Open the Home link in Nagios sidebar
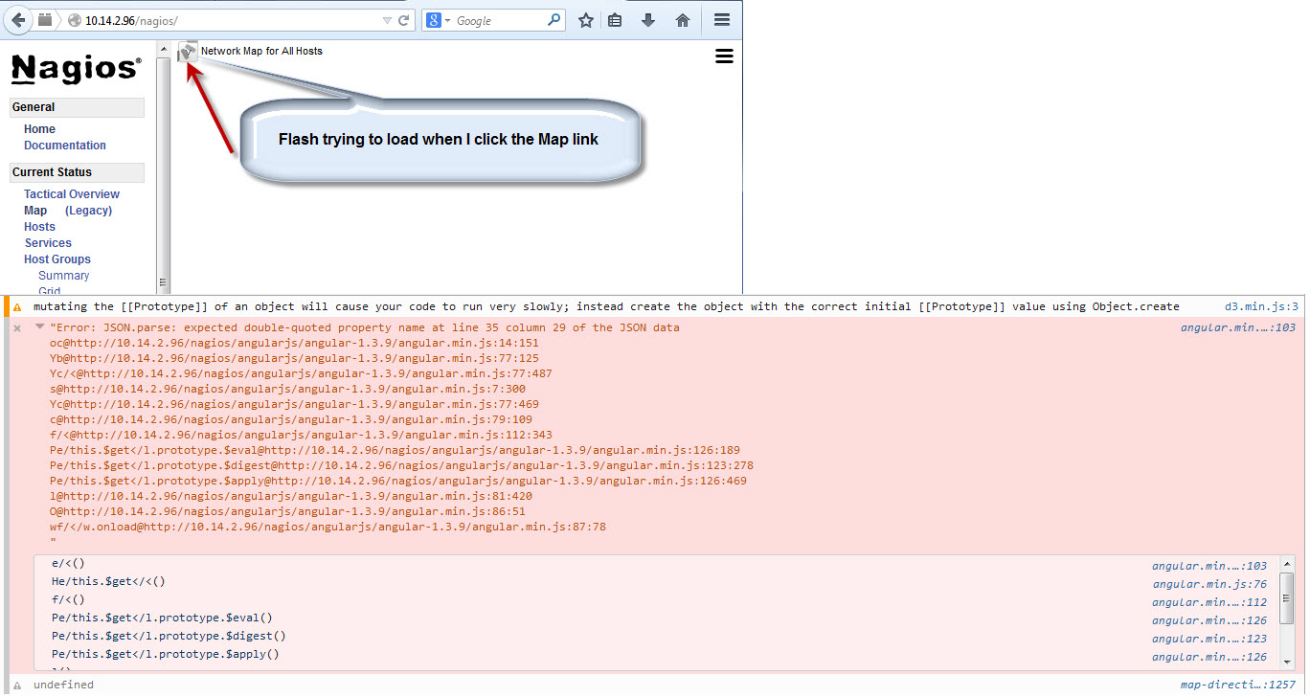This screenshot has height=697, width=1310. [x=39, y=129]
